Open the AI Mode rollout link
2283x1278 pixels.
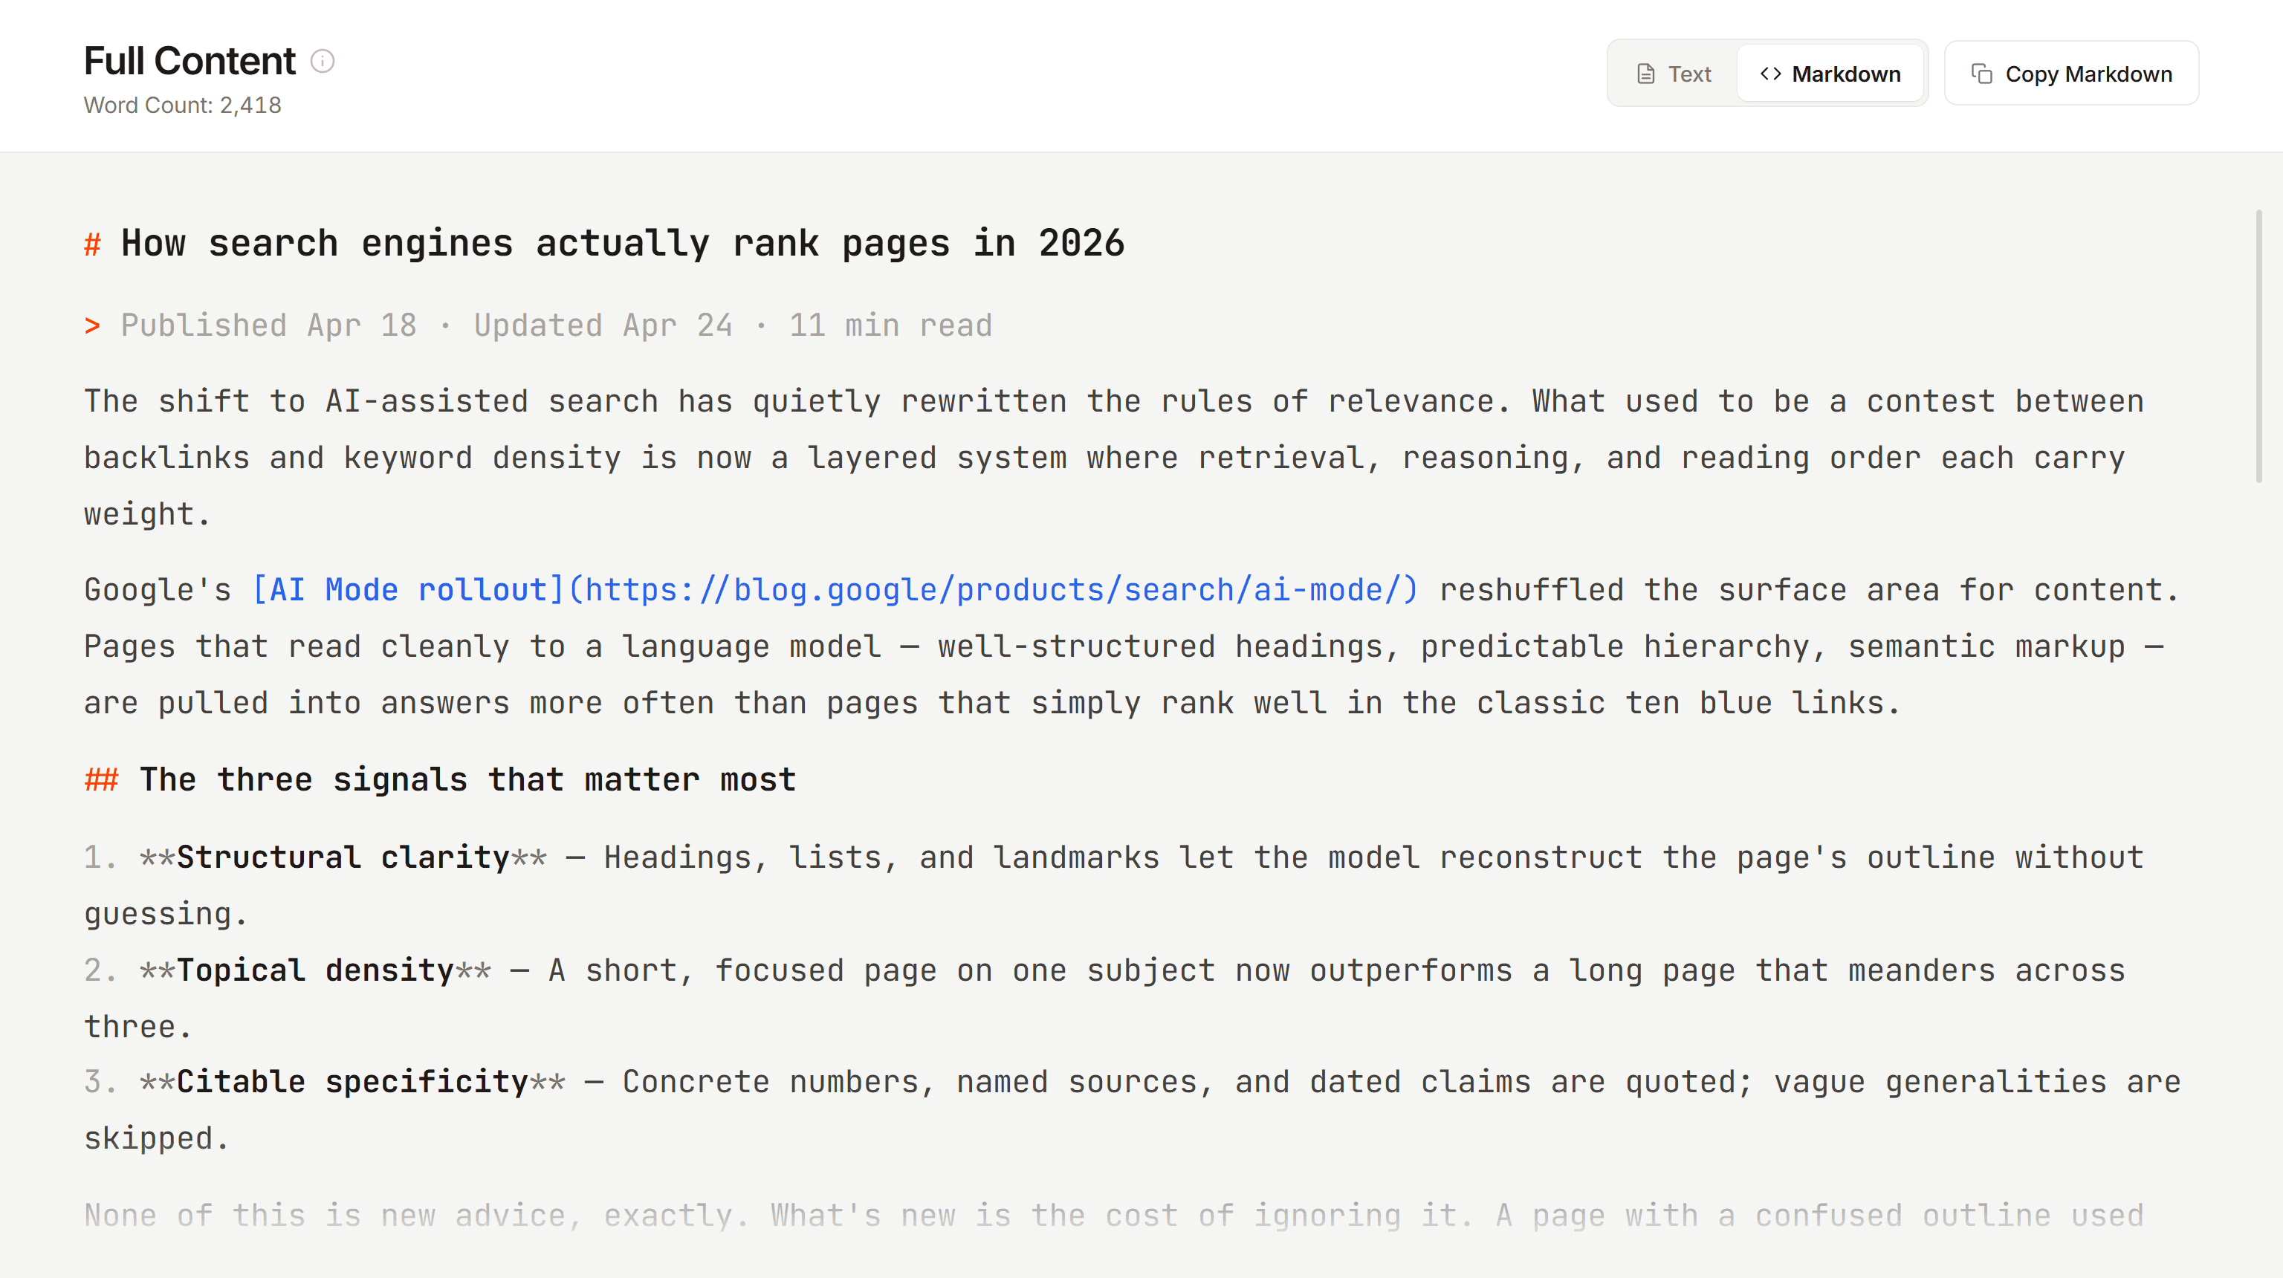[x=836, y=590]
